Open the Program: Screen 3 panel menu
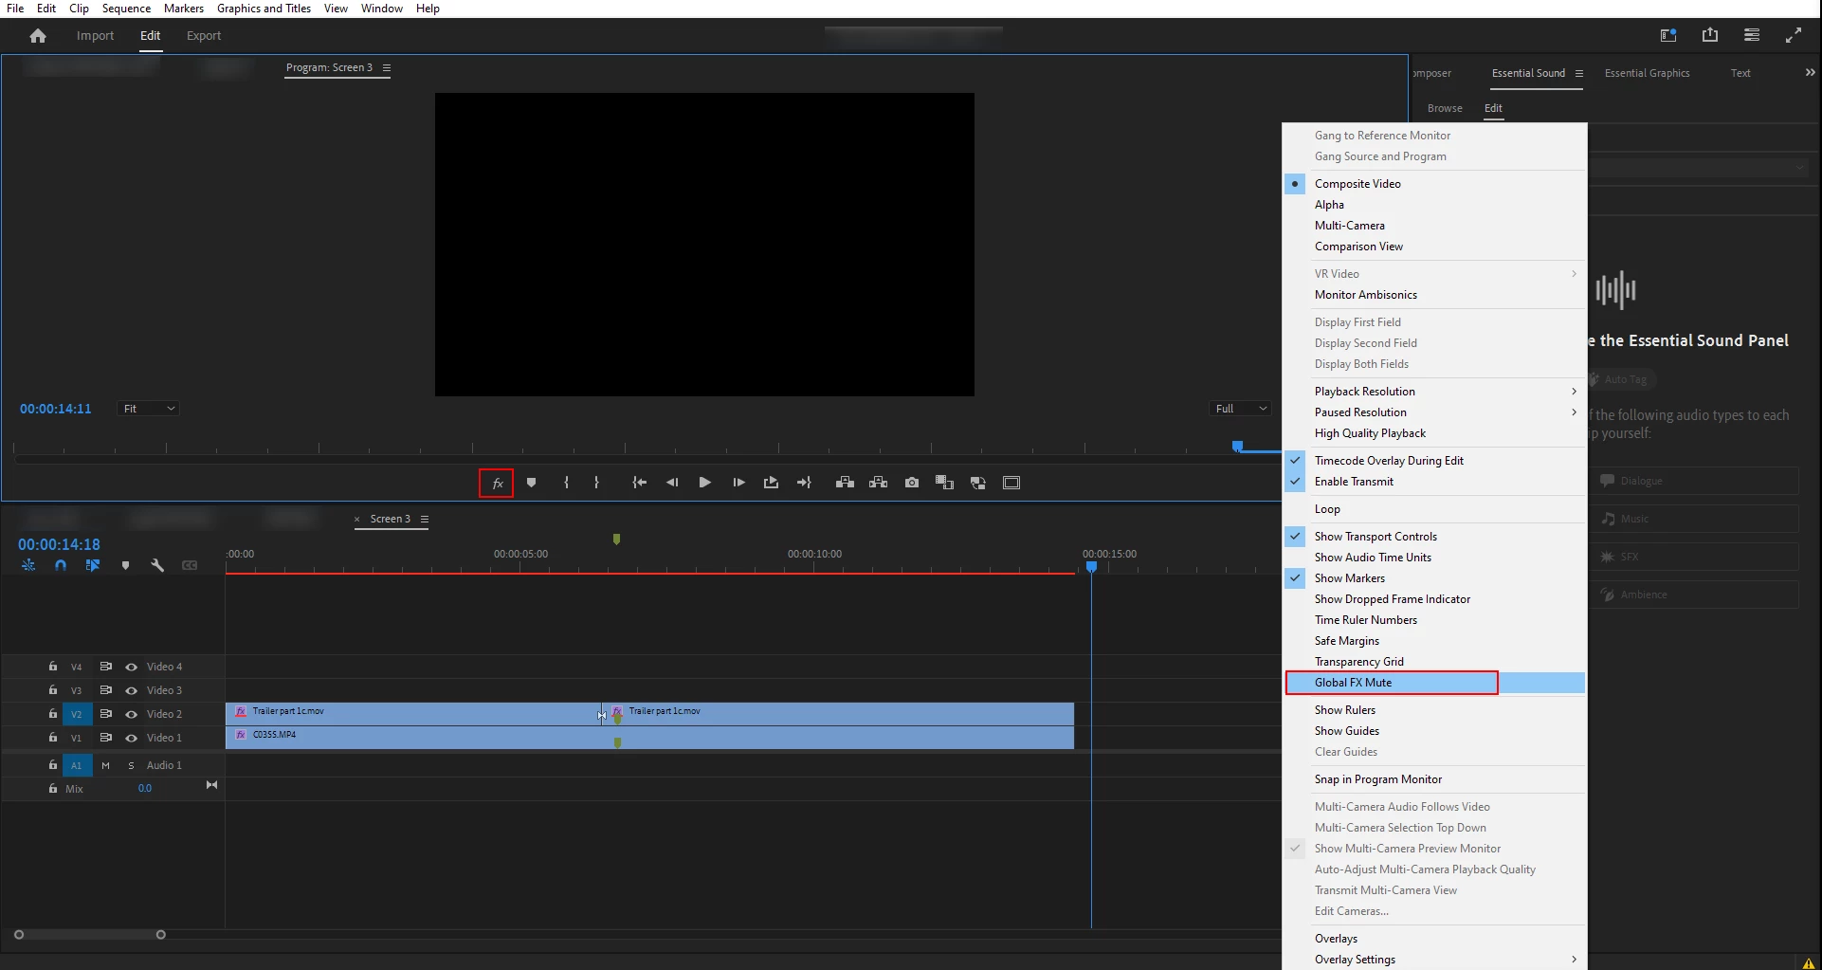The image size is (1822, 970). pos(387,67)
